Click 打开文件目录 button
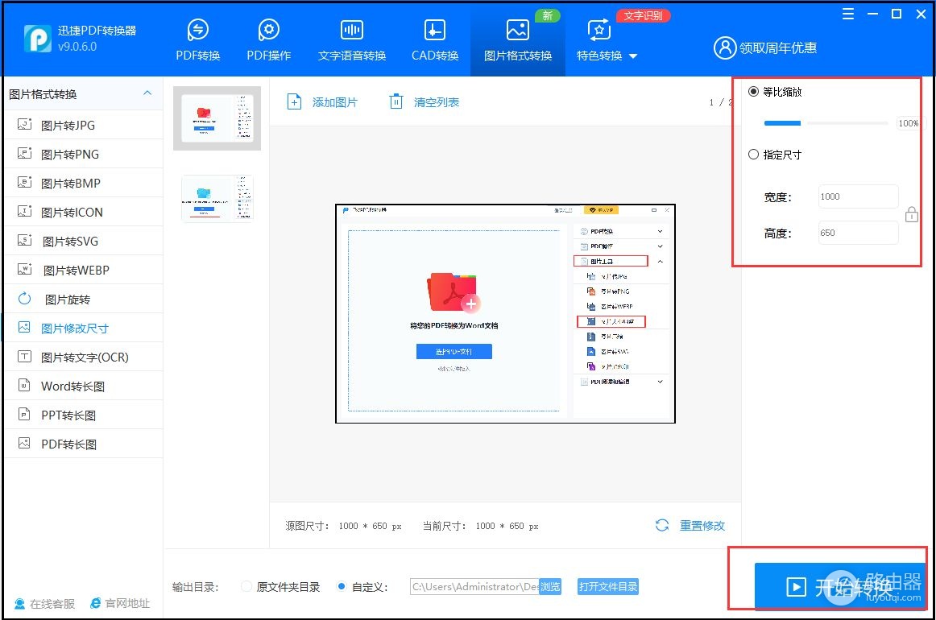This screenshot has width=936, height=620. pyautogui.click(x=607, y=587)
